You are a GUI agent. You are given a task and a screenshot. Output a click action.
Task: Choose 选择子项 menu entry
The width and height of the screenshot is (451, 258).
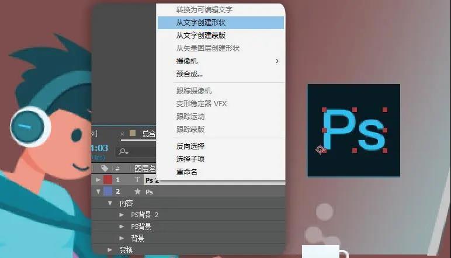221,159
